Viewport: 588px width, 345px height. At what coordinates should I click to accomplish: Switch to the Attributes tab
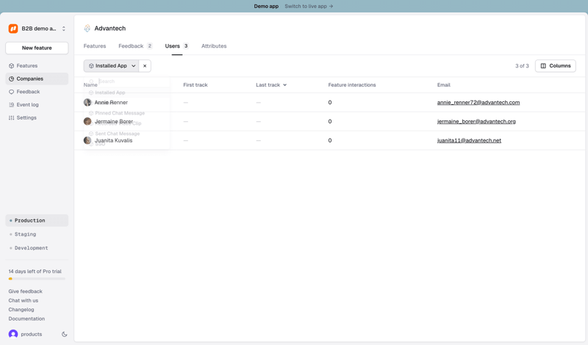[214, 46]
